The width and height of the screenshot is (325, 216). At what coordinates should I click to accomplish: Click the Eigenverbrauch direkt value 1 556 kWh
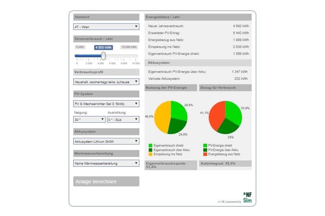click(x=241, y=54)
